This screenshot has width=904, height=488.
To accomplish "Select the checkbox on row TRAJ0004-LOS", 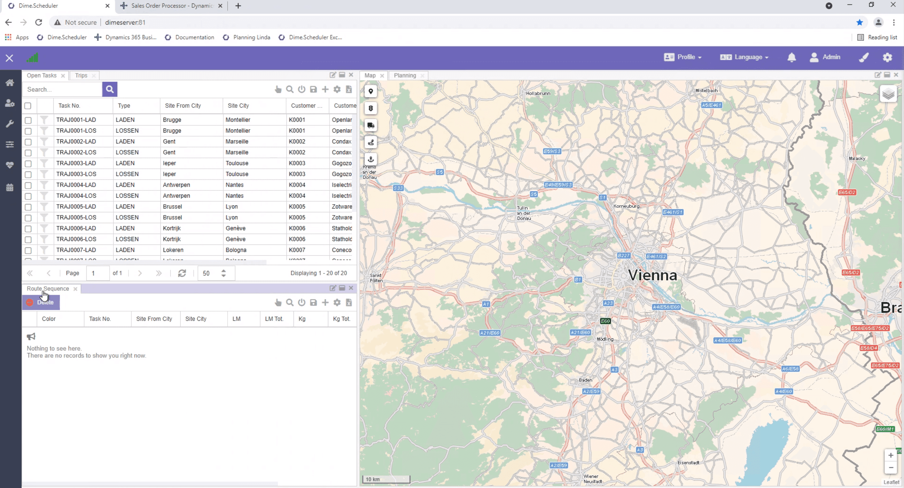I will pos(28,196).
